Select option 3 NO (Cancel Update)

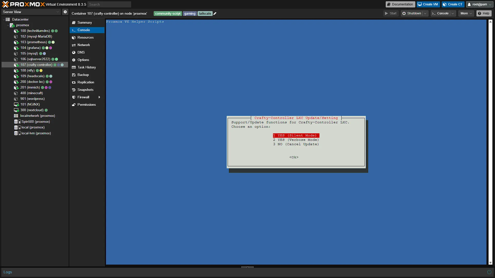click(296, 144)
